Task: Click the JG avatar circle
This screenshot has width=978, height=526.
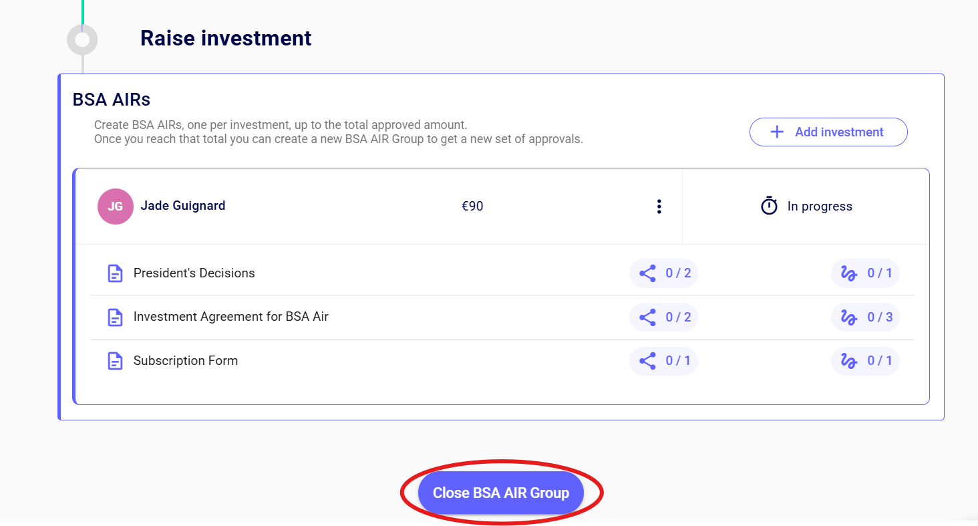Action: tap(116, 207)
